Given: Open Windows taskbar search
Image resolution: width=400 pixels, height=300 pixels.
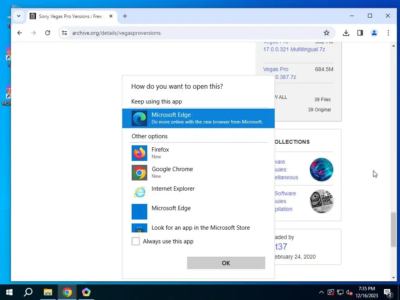Looking at the screenshot, I should (28, 292).
